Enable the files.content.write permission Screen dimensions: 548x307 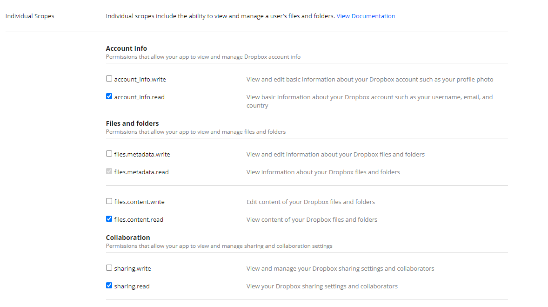[109, 201]
